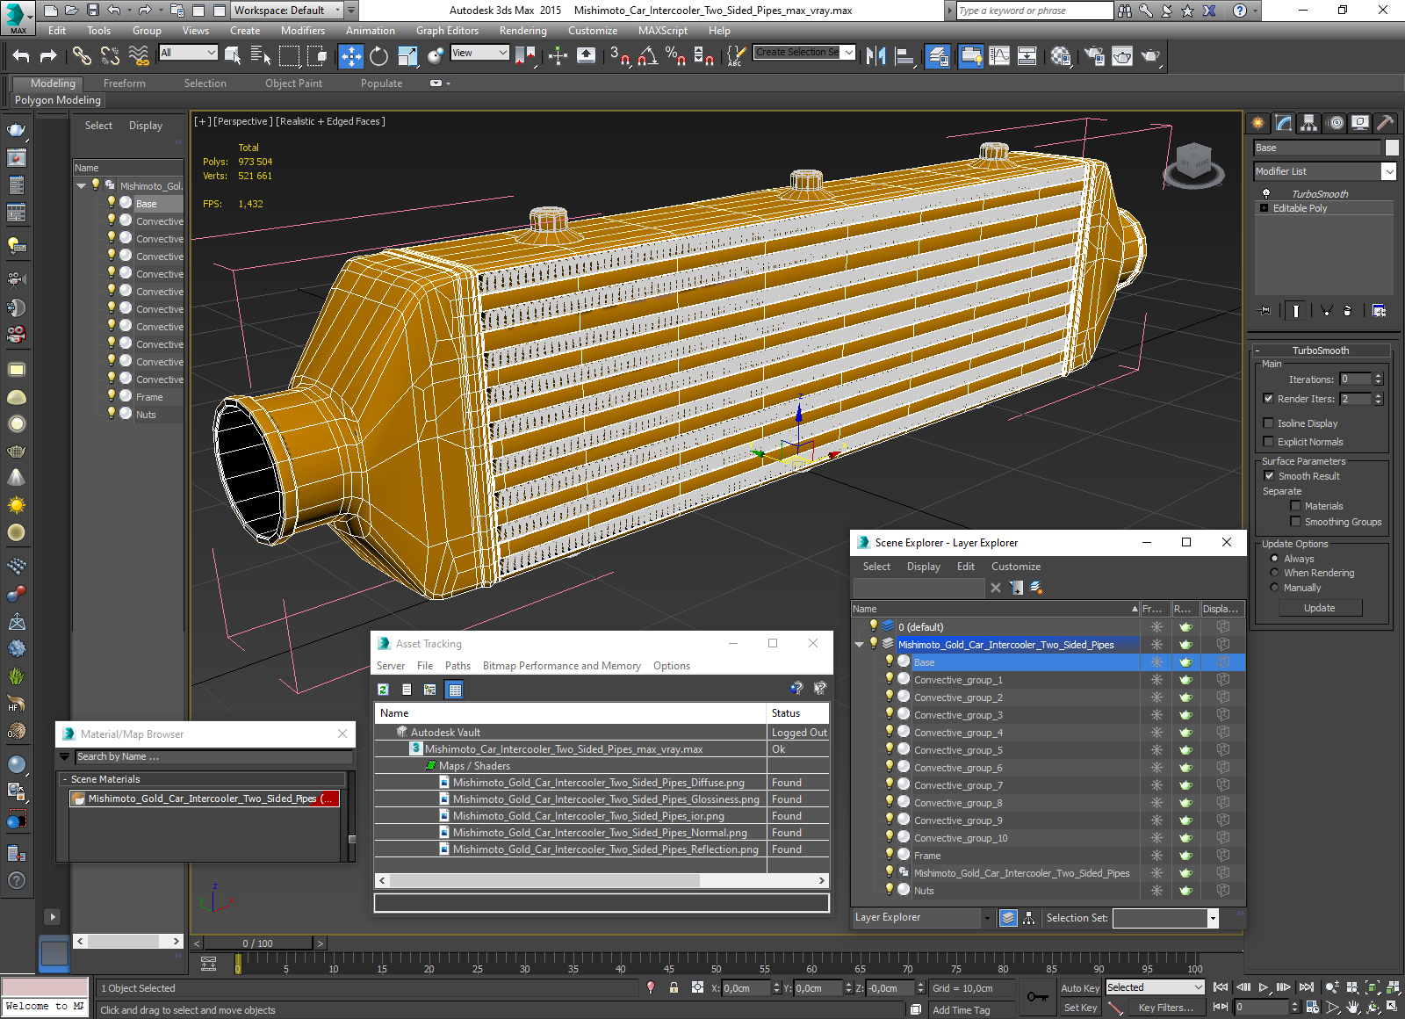Image resolution: width=1405 pixels, height=1019 pixels.
Task: Open the Hierarchy command panel tab
Action: [1309, 123]
